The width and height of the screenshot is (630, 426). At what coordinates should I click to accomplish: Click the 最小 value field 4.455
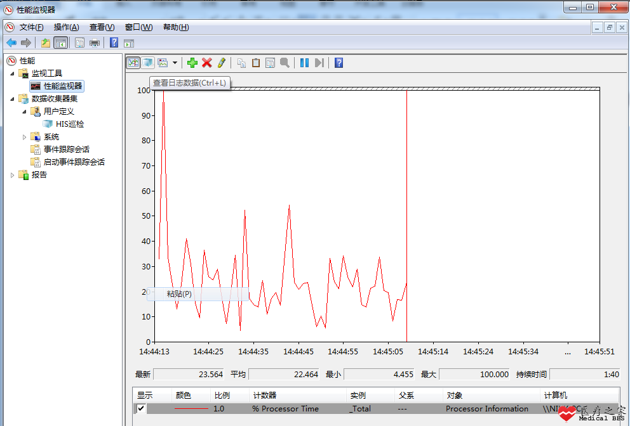click(379, 374)
